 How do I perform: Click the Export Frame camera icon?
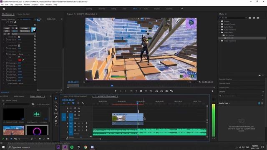[x=166, y=91]
